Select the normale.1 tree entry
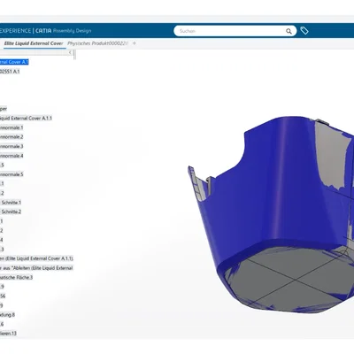The height and width of the screenshot is (354, 354). pyautogui.click(x=12, y=127)
